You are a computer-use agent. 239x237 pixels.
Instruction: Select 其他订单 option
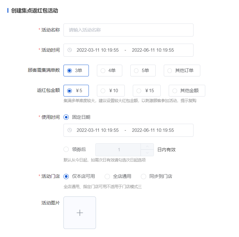[x=182, y=71]
